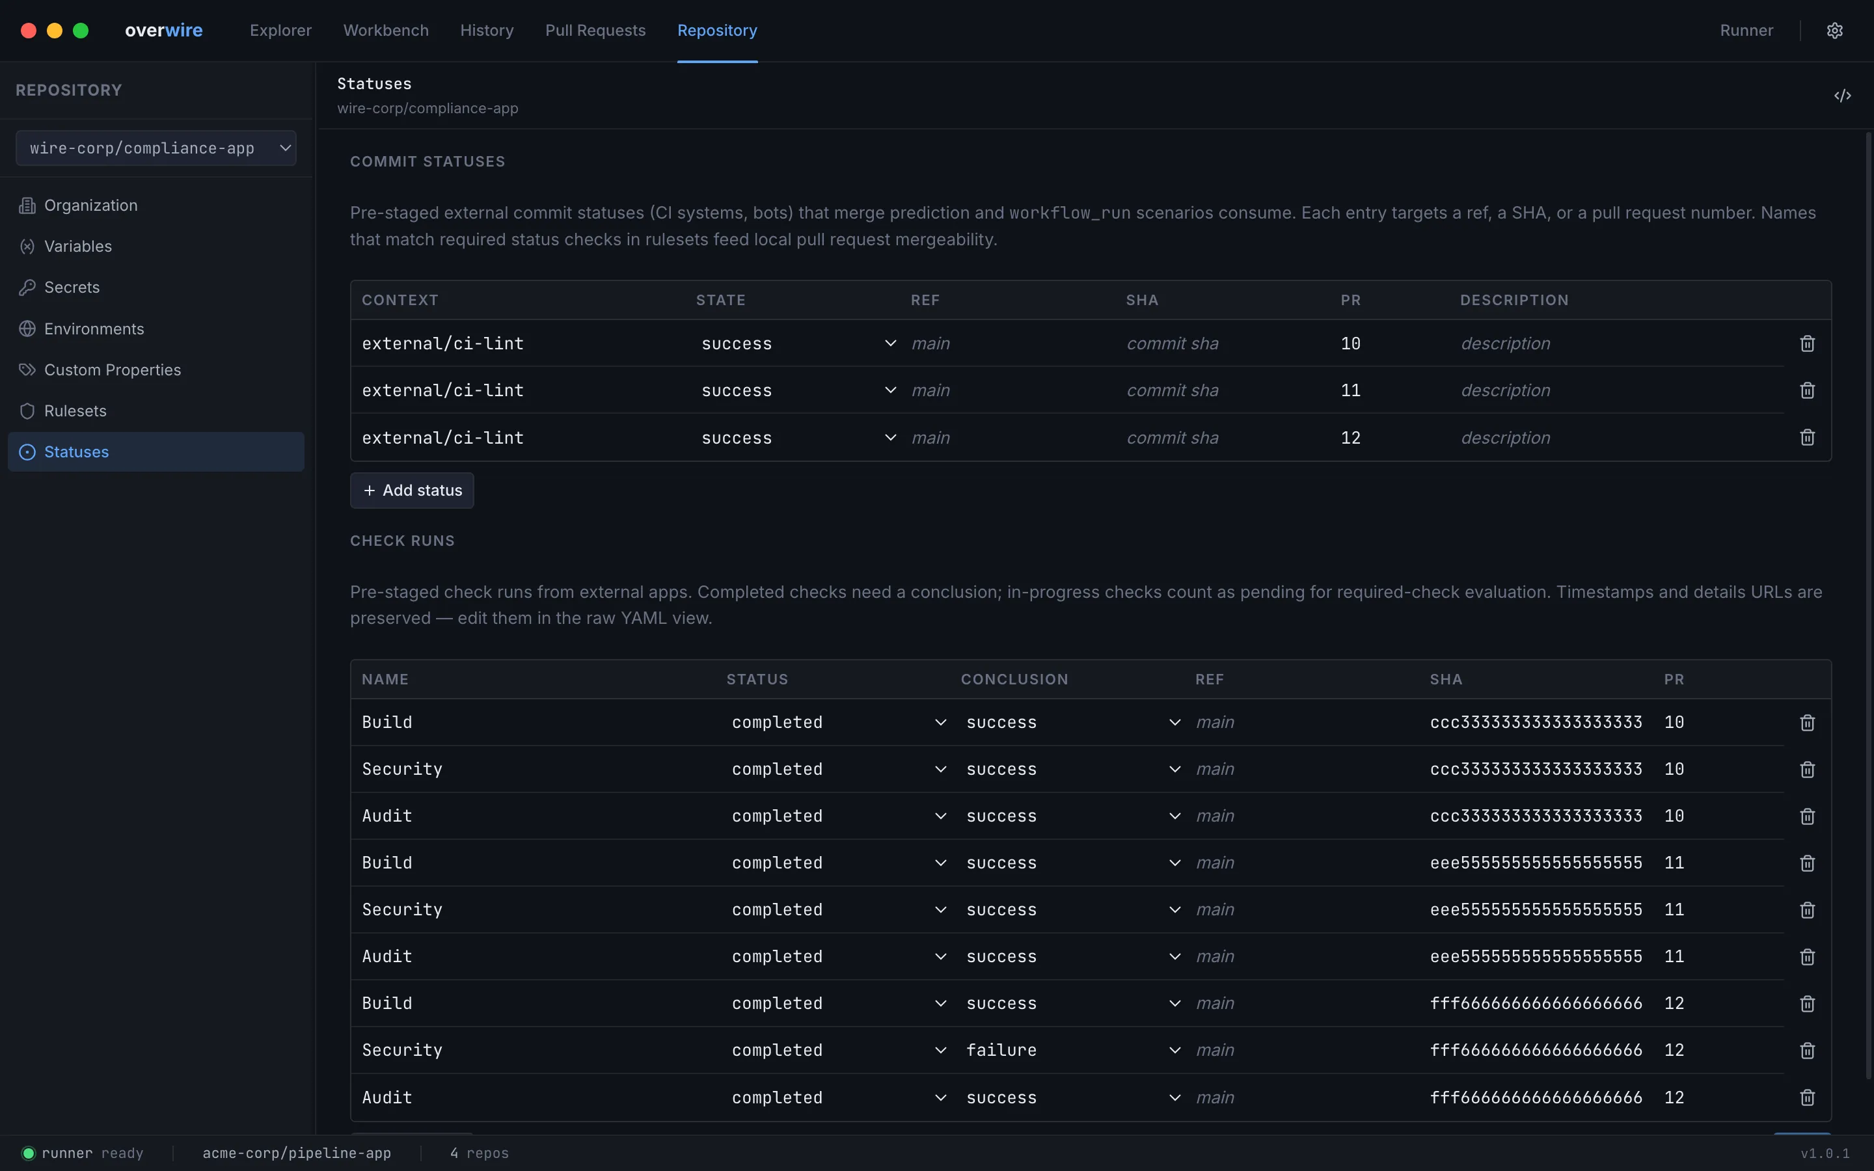Screen dimensions: 1874x1171
Task: Switch to the Workbench tab
Action: click(x=386, y=30)
